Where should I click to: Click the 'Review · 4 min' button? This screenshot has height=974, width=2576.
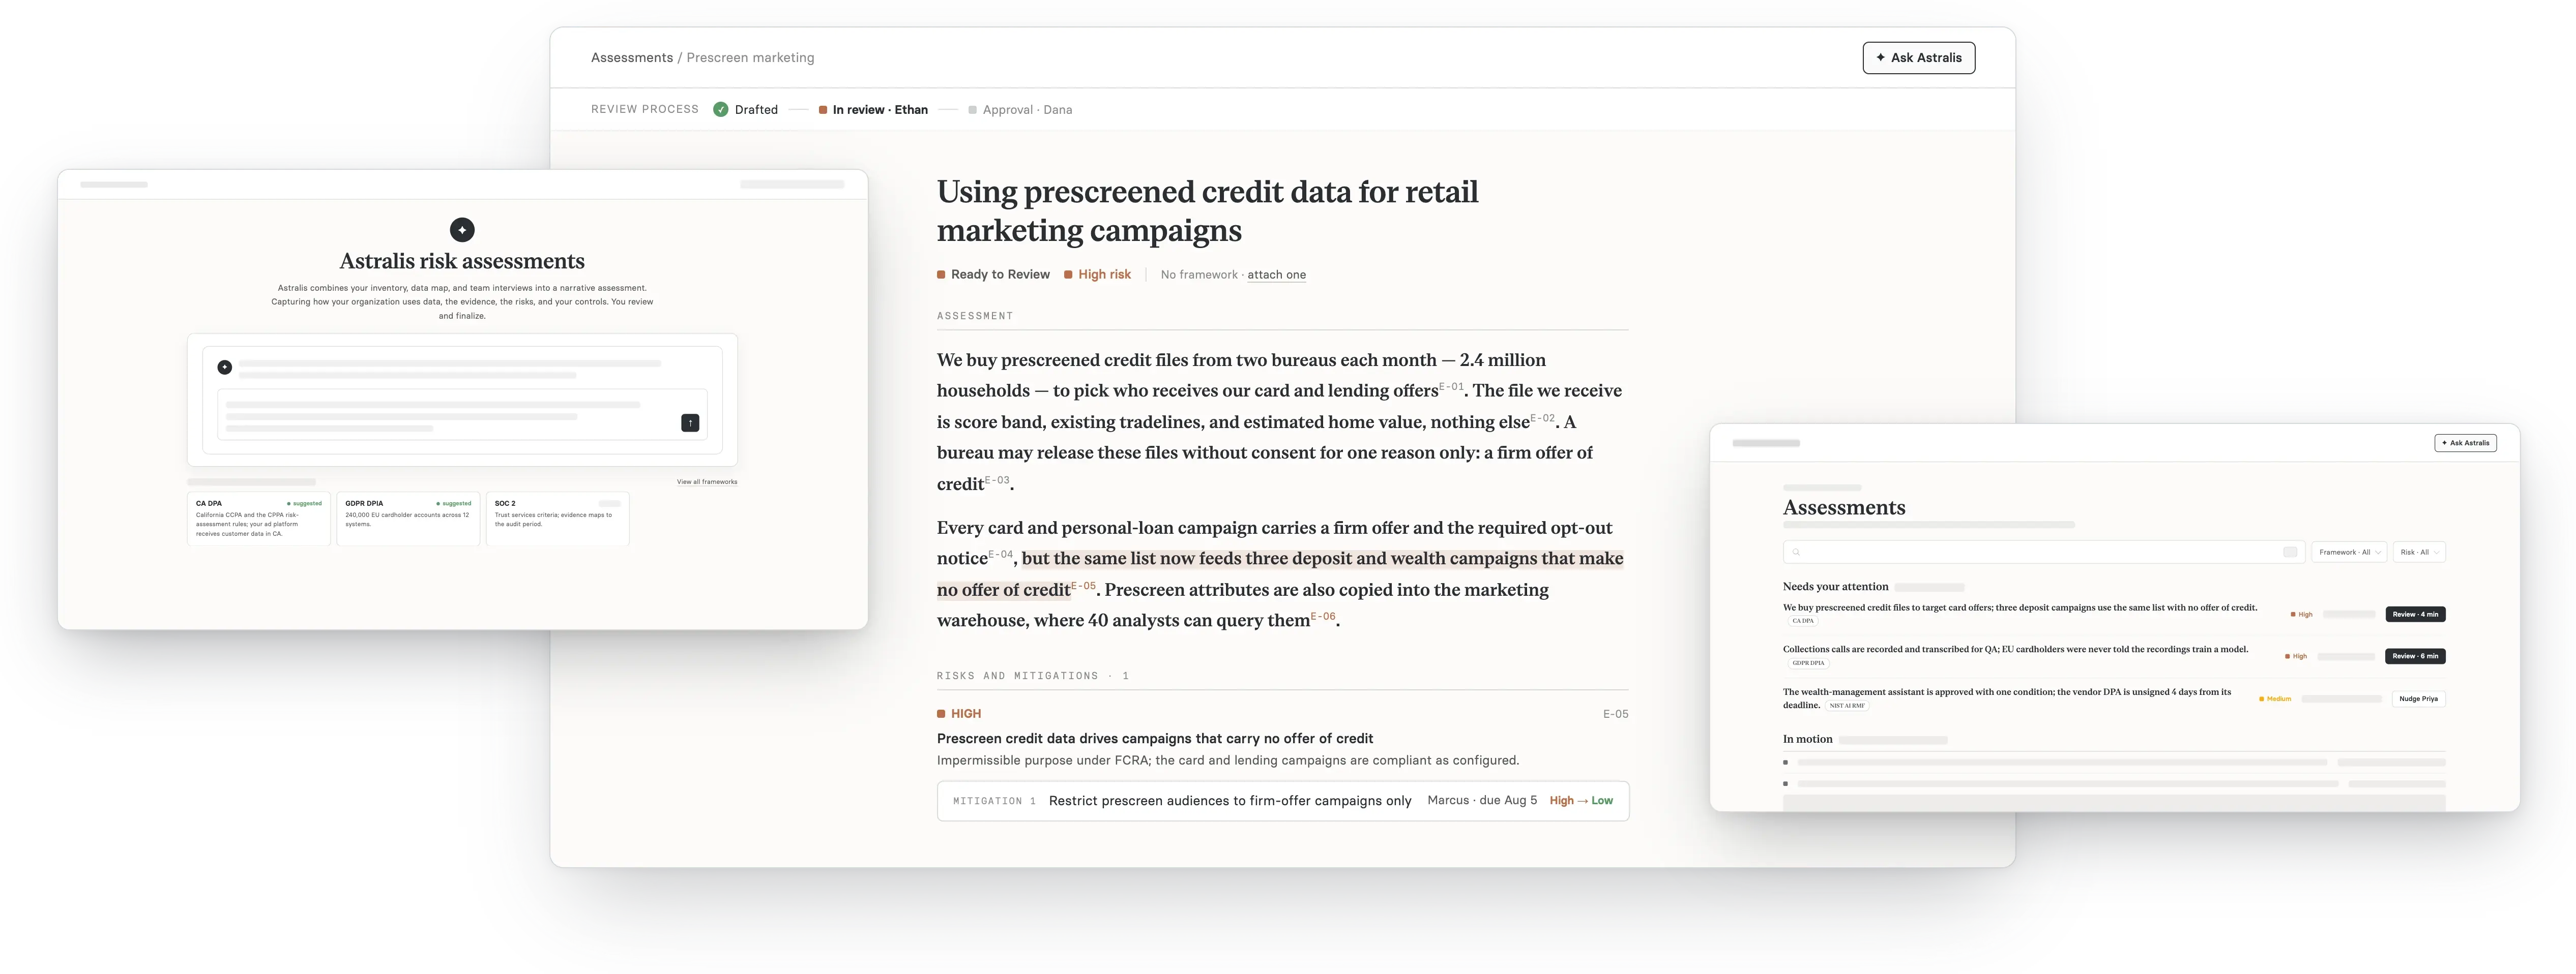[x=2415, y=615]
